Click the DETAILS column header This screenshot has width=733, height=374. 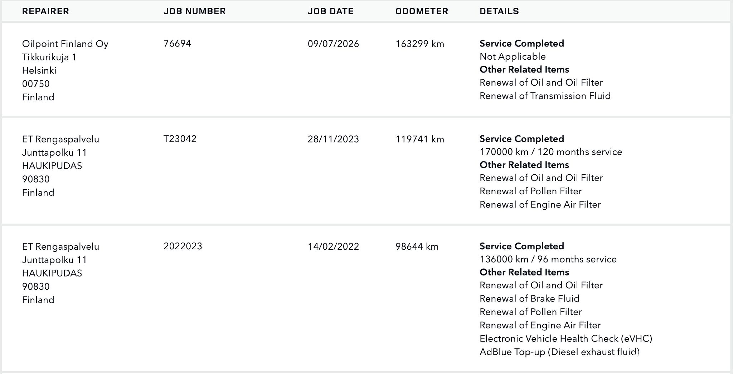(x=499, y=11)
